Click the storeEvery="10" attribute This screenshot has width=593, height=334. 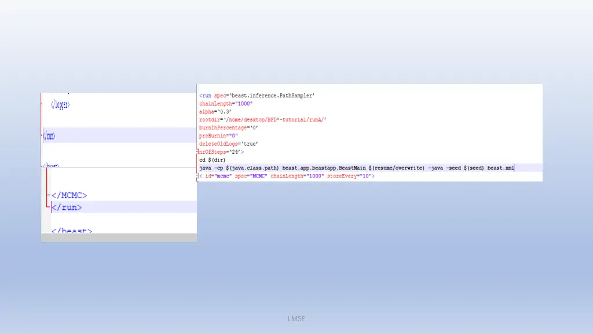click(349, 176)
